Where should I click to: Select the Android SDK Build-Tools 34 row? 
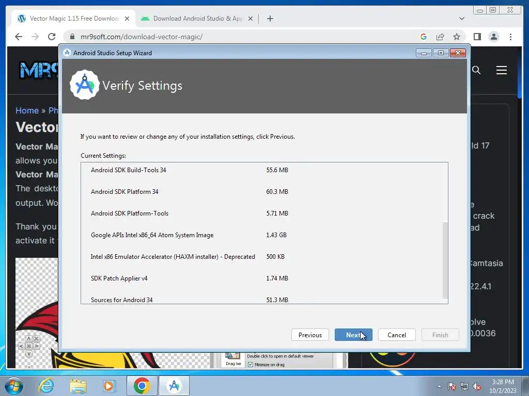(264, 170)
